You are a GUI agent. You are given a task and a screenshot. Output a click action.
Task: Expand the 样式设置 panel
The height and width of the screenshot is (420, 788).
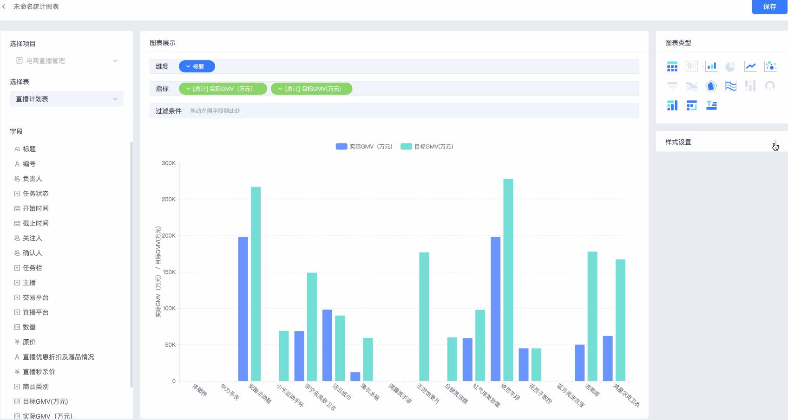[775, 142]
